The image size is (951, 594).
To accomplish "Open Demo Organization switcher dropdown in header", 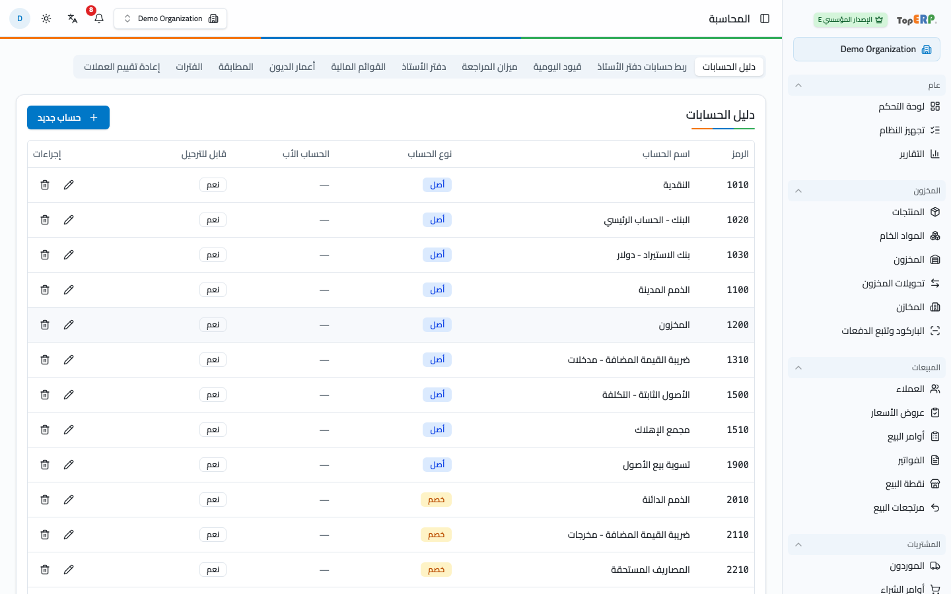I will point(170,18).
